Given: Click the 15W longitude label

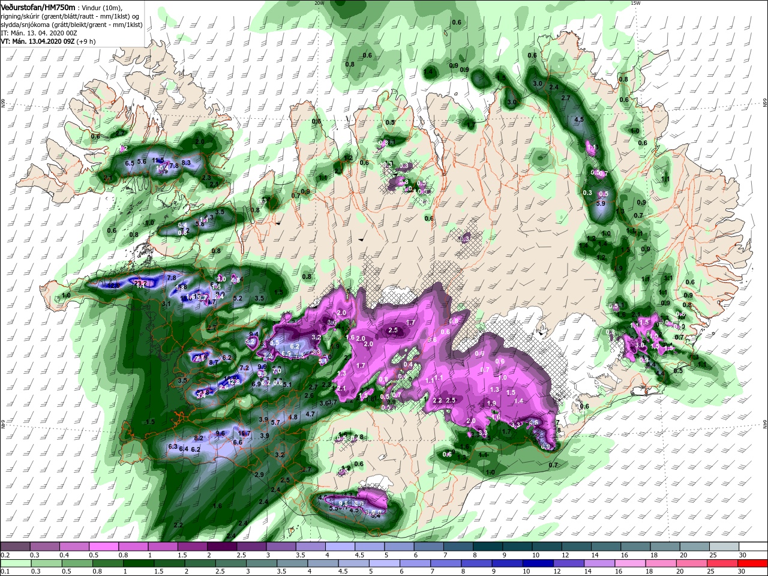Looking at the screenshot, I should coord(635,2).
